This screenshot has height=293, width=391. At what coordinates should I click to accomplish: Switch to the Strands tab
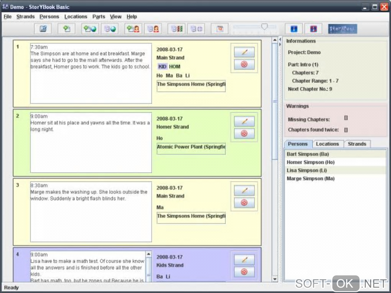click(x=357, y=144)
